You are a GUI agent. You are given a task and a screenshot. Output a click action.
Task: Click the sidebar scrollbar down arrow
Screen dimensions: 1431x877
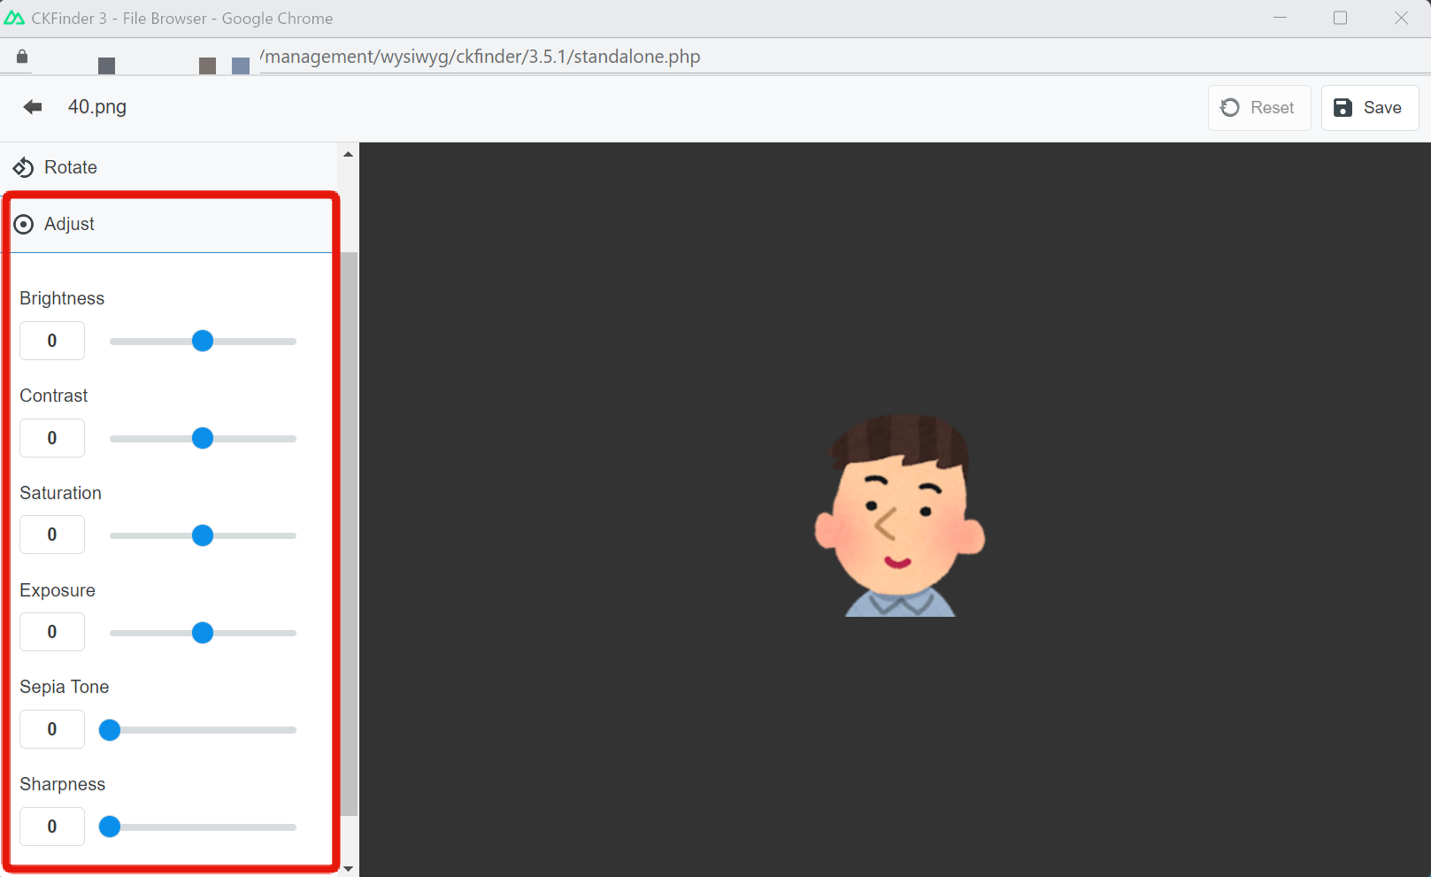pos(349,868)
